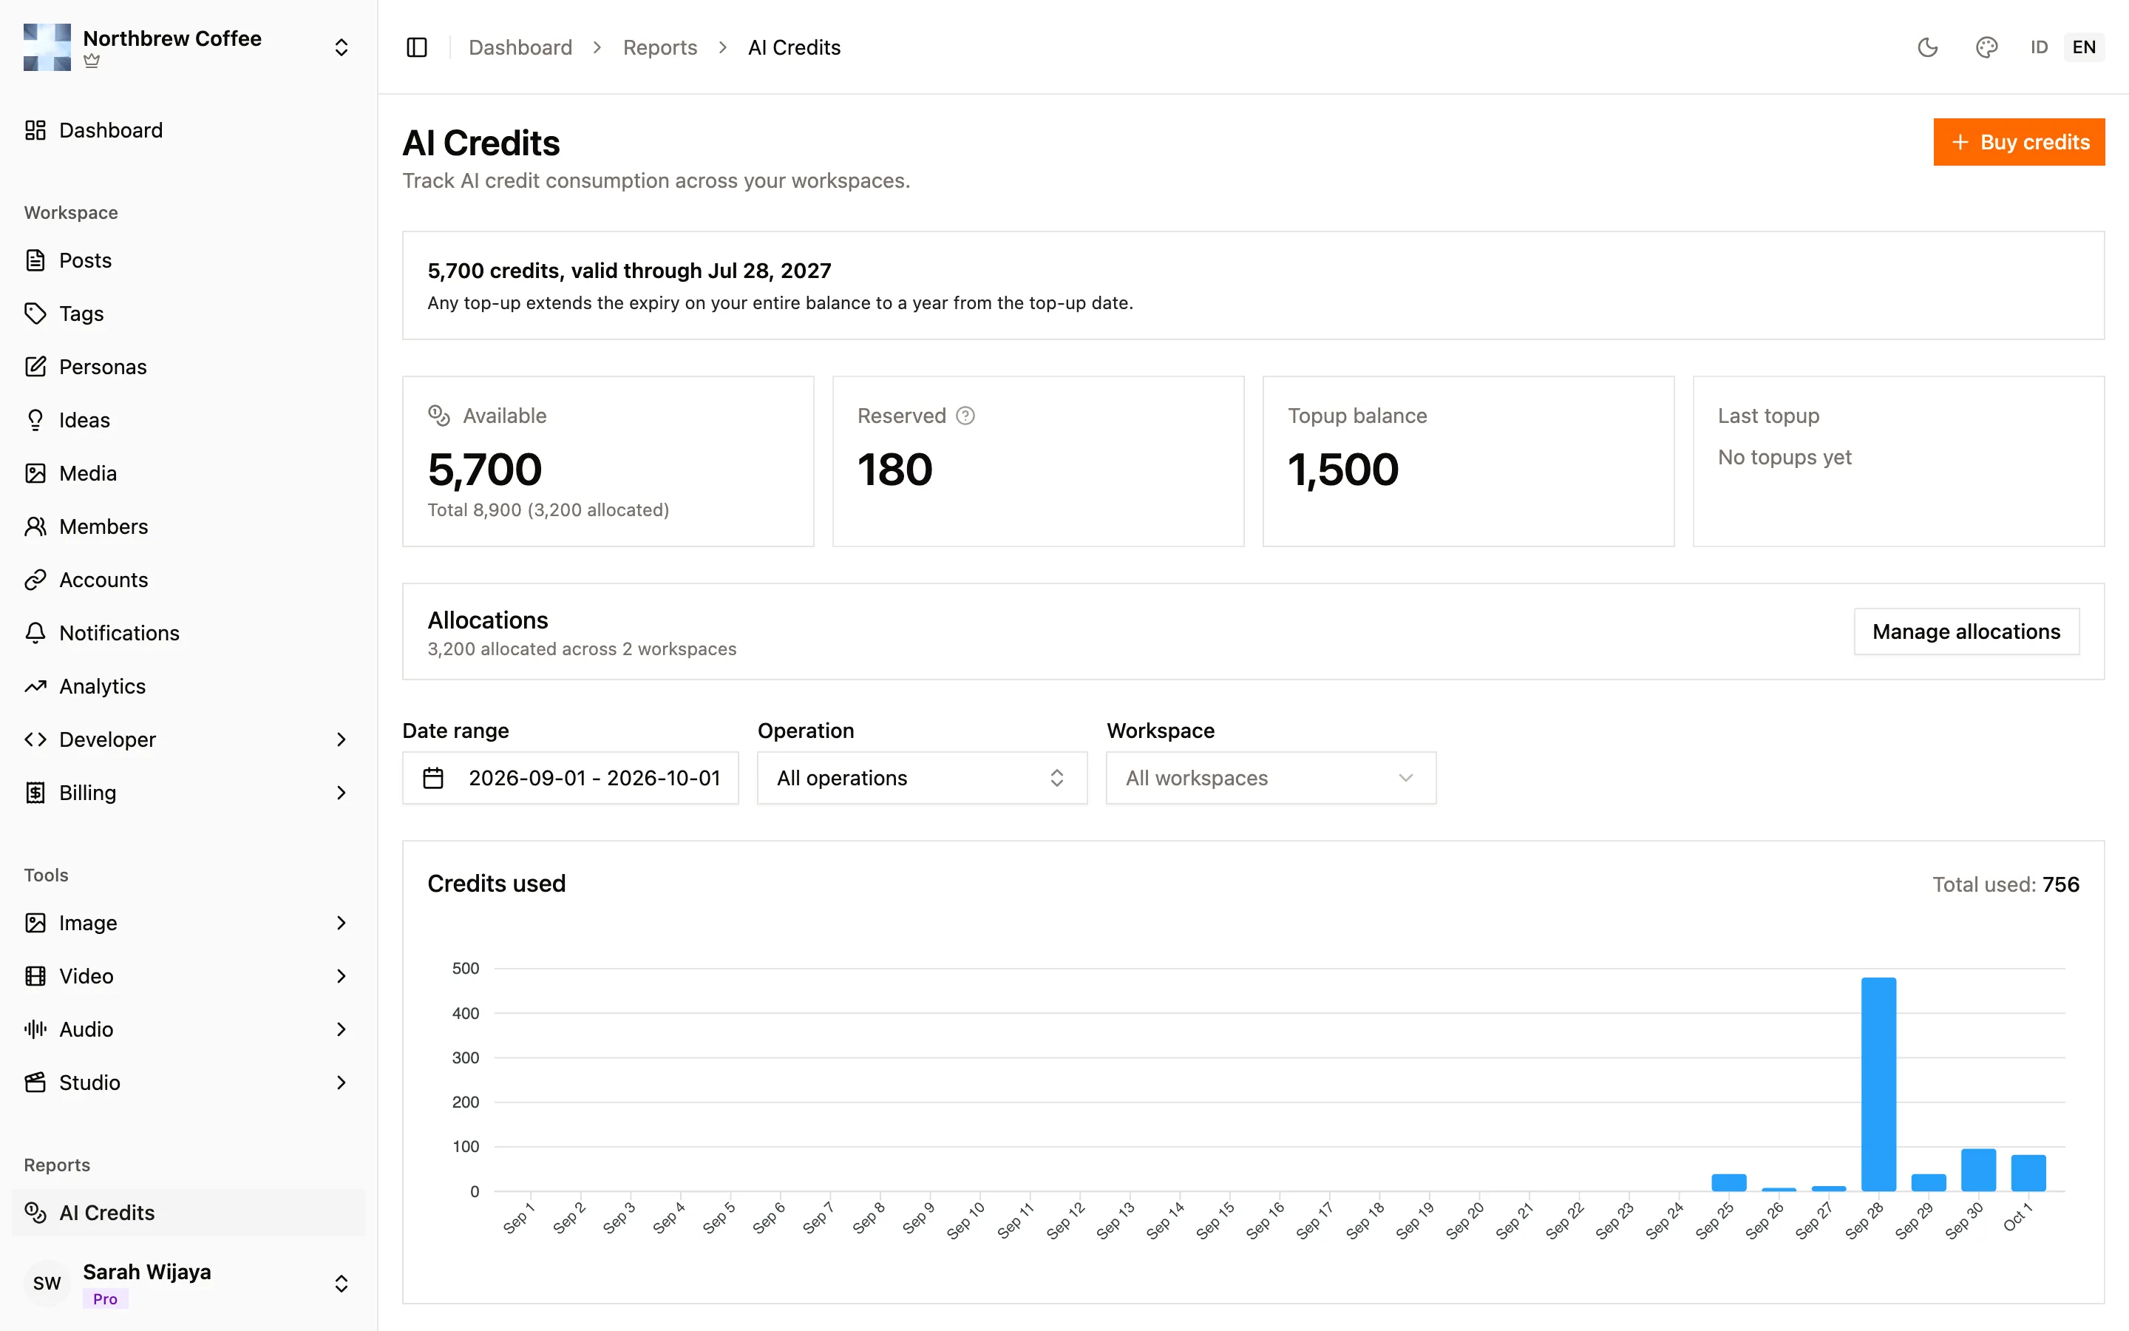Viewport: 2129px width, 1331px height.
Task: Click the Sep 30 bar in chart
Action: 1978,1170
